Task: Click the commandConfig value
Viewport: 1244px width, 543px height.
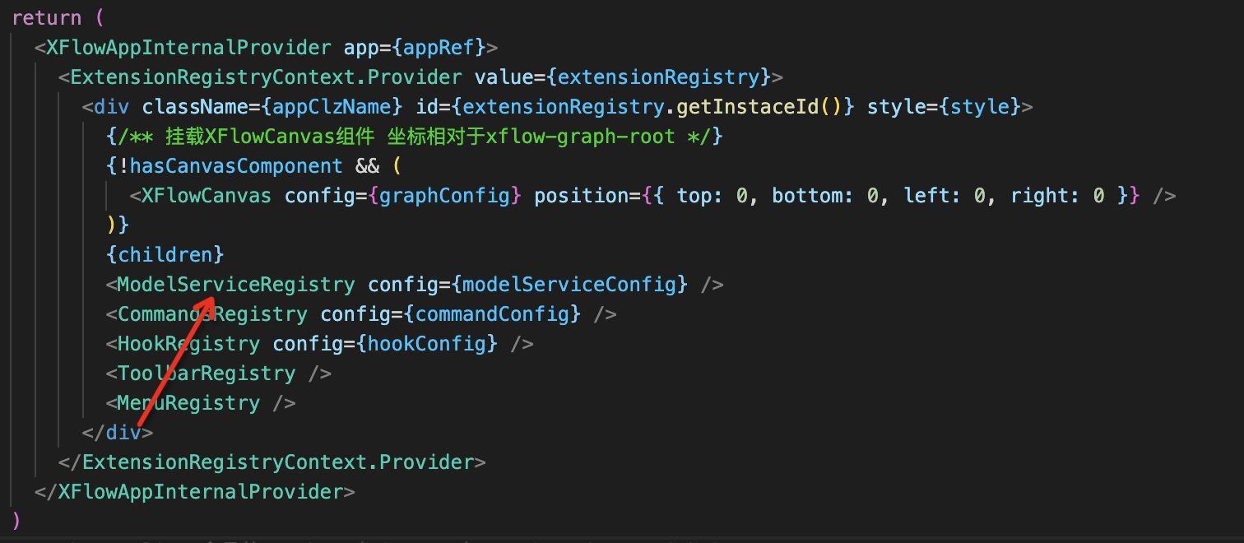Action: (x=492, y=313)
